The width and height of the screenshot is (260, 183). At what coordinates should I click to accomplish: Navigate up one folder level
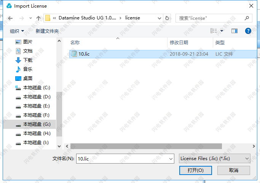pyautogui.click(x=38, y=18)
